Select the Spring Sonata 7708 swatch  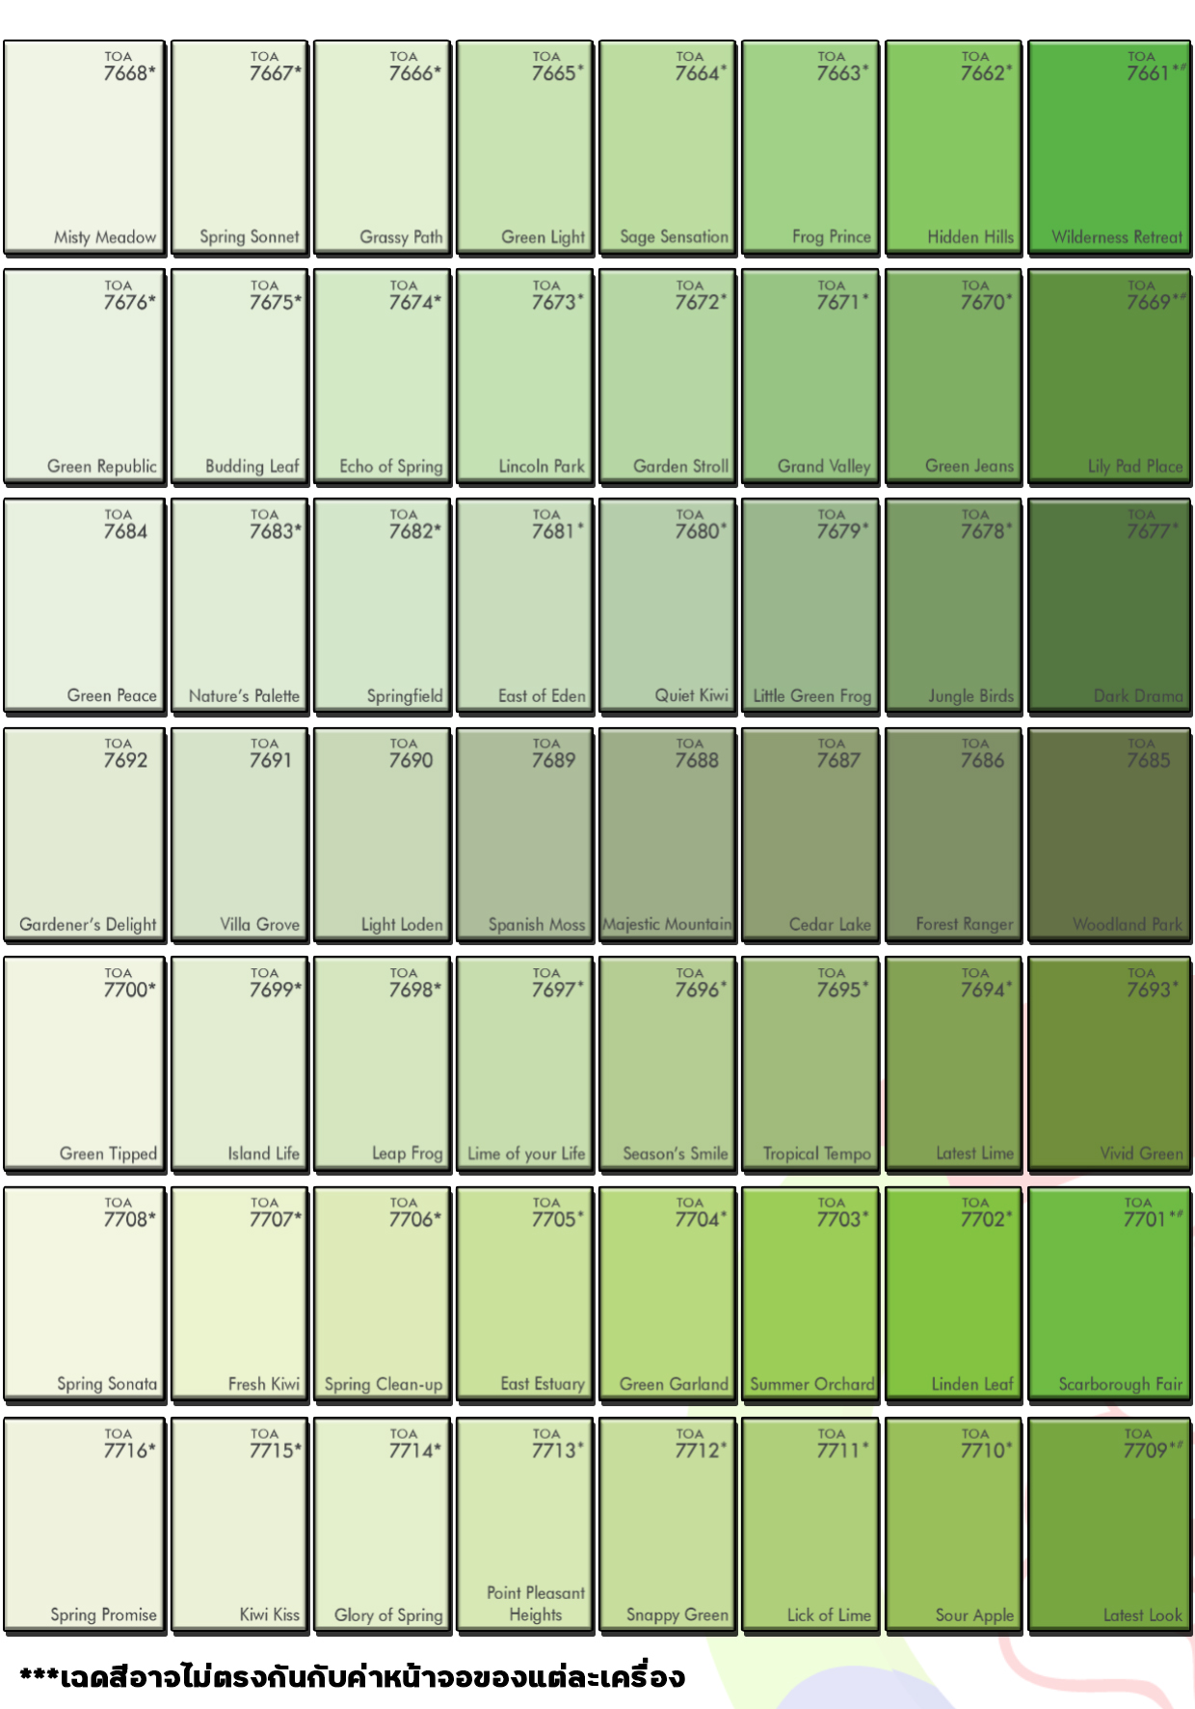(84, 1294)
